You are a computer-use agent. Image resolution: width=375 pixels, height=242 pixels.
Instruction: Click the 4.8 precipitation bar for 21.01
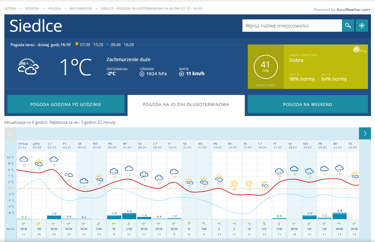click(340, 216)
